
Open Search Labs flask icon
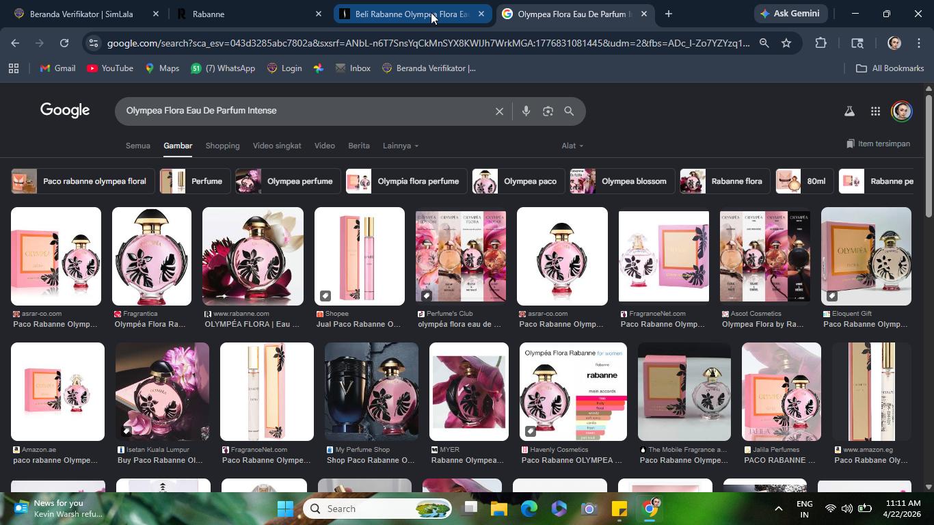[849, 111]
